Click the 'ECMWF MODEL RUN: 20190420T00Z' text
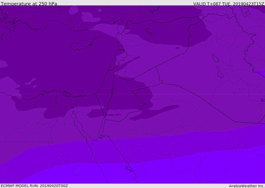Screen dimensions: 265x188 click(x=34, y=186)
